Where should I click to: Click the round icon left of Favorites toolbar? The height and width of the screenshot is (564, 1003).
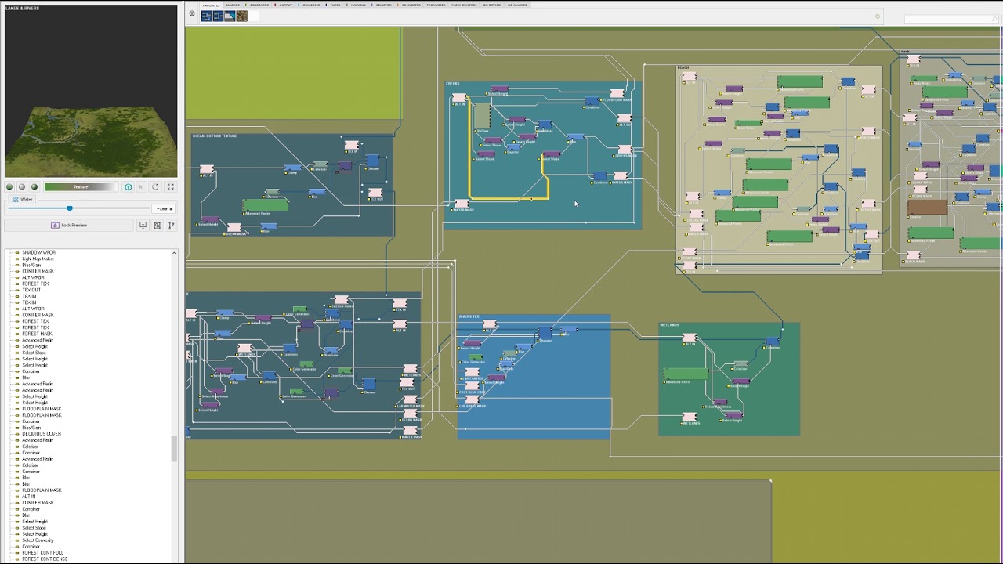click(192, 13)
